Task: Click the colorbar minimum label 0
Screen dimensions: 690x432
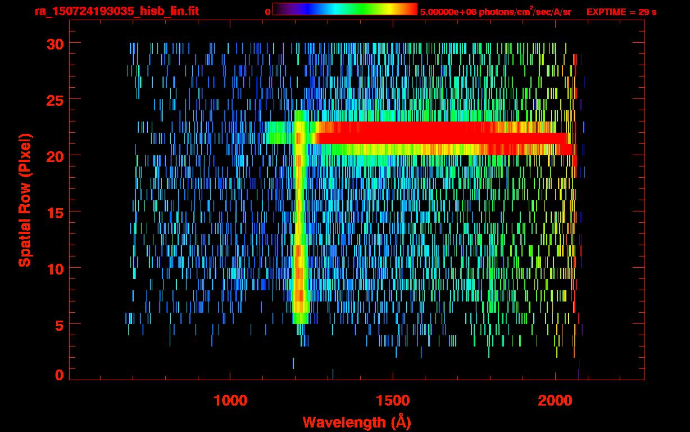Action: point(268,12)
